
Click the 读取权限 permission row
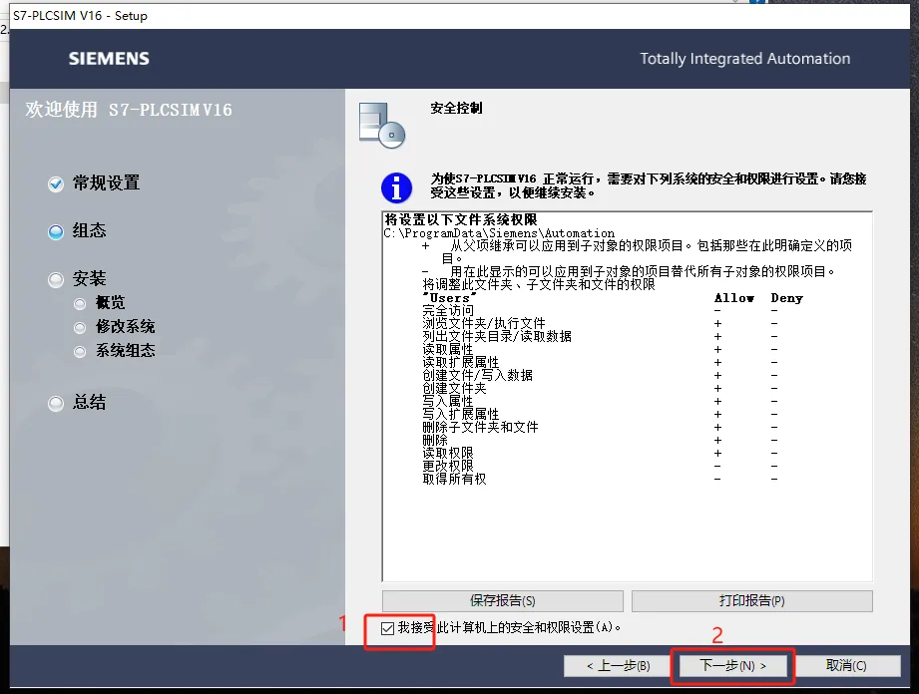tap(600, 454)
